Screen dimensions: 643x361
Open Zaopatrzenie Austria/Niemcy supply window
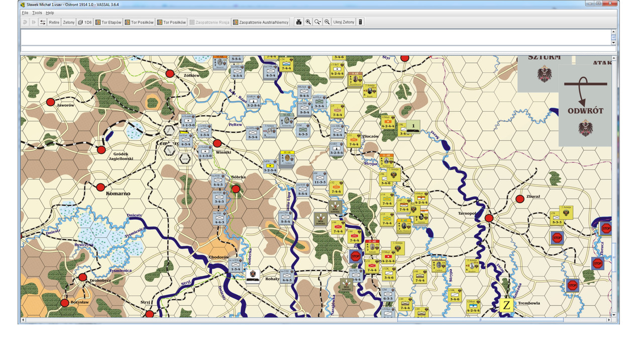tap(261, 22)
